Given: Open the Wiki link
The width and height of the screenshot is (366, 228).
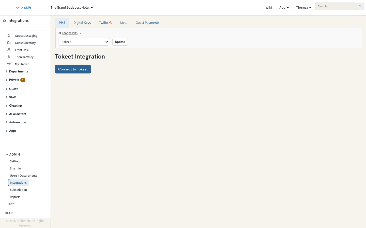Looking at the screenshot, I should pyautogui.click(x=269, y=8).
